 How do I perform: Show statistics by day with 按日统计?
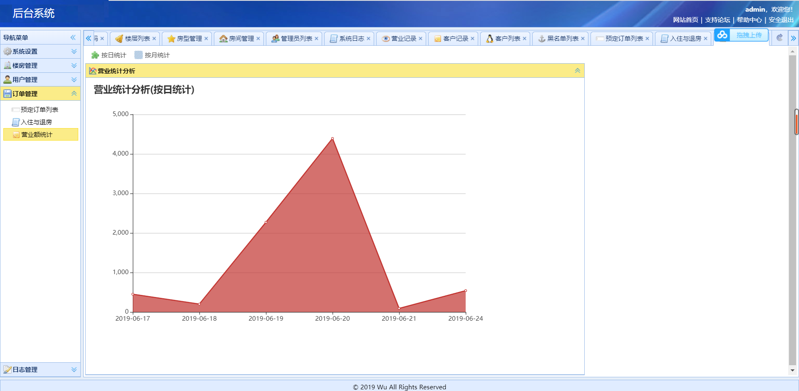click(x=109, y=55)
